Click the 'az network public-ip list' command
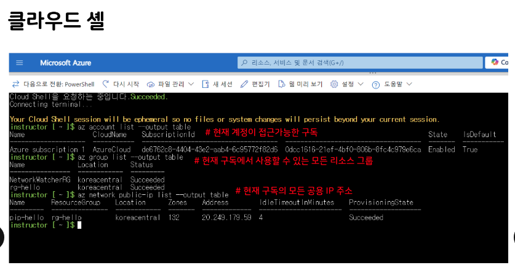Screen dimensions: 515x273 point(153,195)
